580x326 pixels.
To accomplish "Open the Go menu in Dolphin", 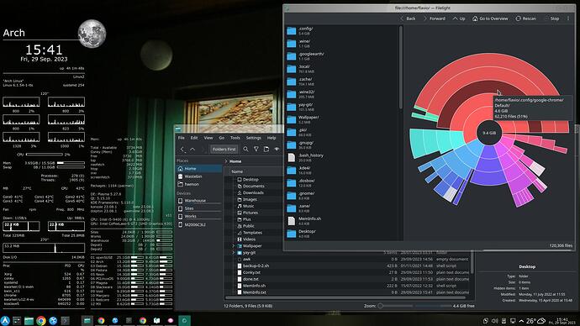I will [221, 138].
